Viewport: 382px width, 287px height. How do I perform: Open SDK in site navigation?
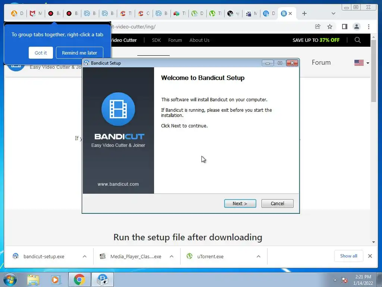click(156, 40)
